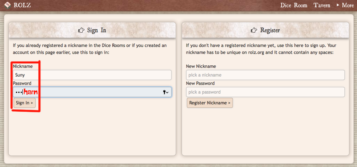
Task: Click the 'If you don't have a registered nickname' paragraph
Action: pos(261,49)
